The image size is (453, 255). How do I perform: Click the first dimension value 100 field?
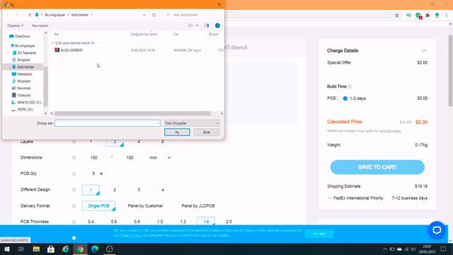pos(93,157)
